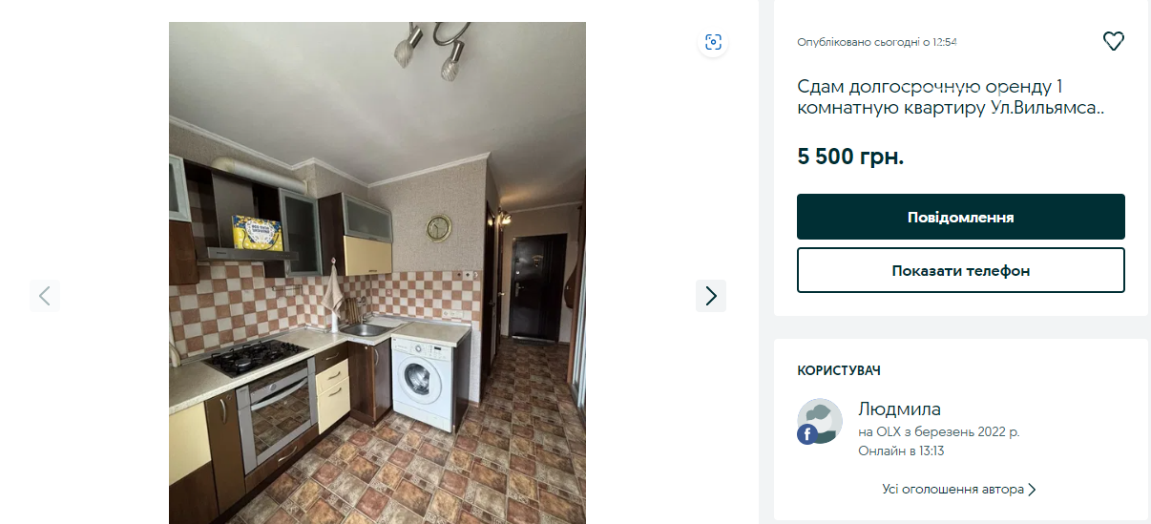Viewport: 1151px width, 524px height.
Task: Add listing to favorites with heart icon
Action: pos(1113,41)
